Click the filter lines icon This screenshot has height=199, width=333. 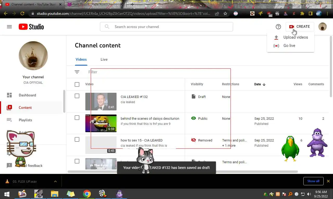(x=77, y=72)
